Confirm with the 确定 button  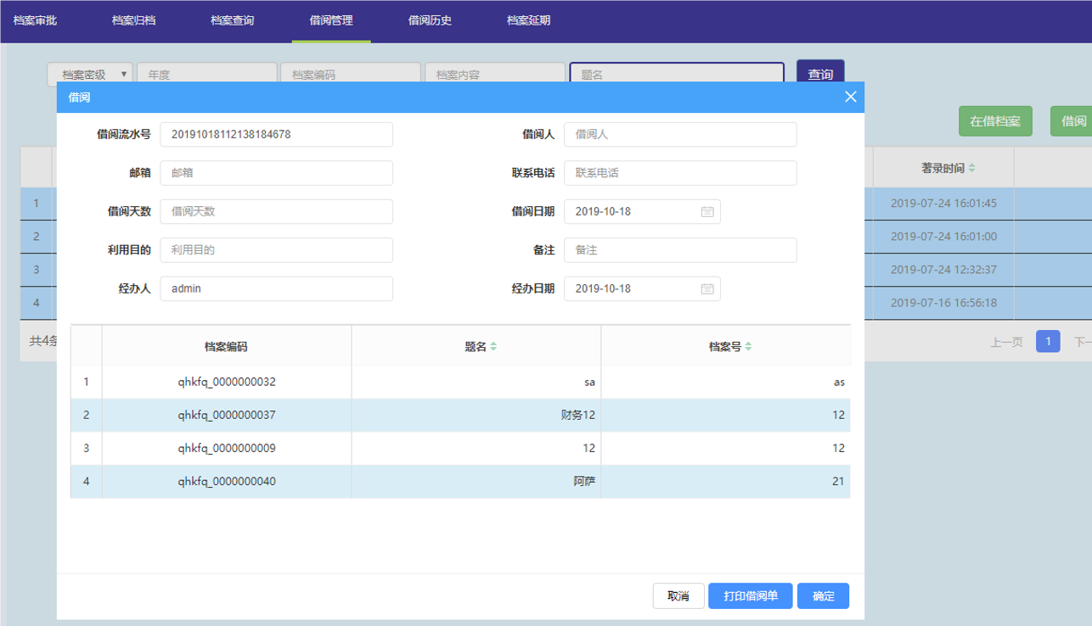823,596
